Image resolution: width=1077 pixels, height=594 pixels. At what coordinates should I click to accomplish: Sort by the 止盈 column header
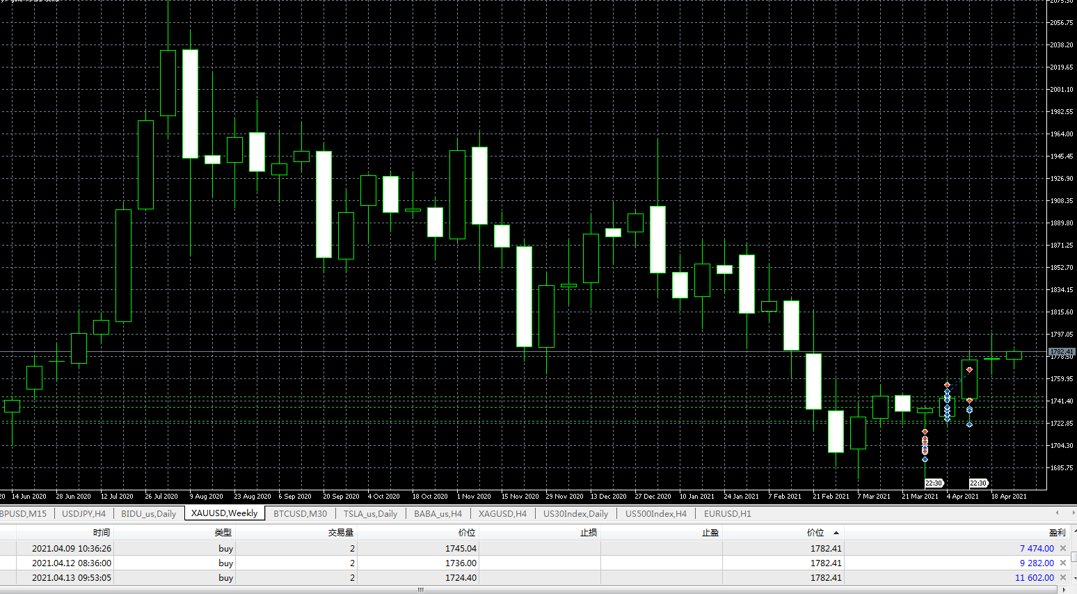point(710,533)
